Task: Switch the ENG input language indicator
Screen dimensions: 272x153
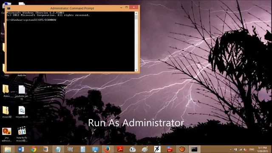Action: click(x=252, y=149)
